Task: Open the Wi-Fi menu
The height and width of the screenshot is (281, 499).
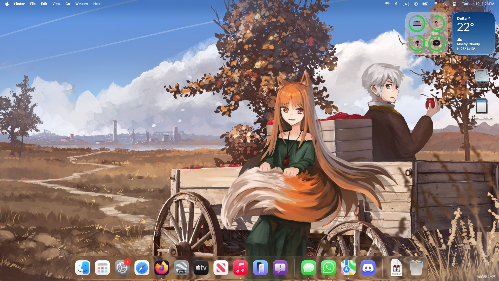Action: point(436,4)
